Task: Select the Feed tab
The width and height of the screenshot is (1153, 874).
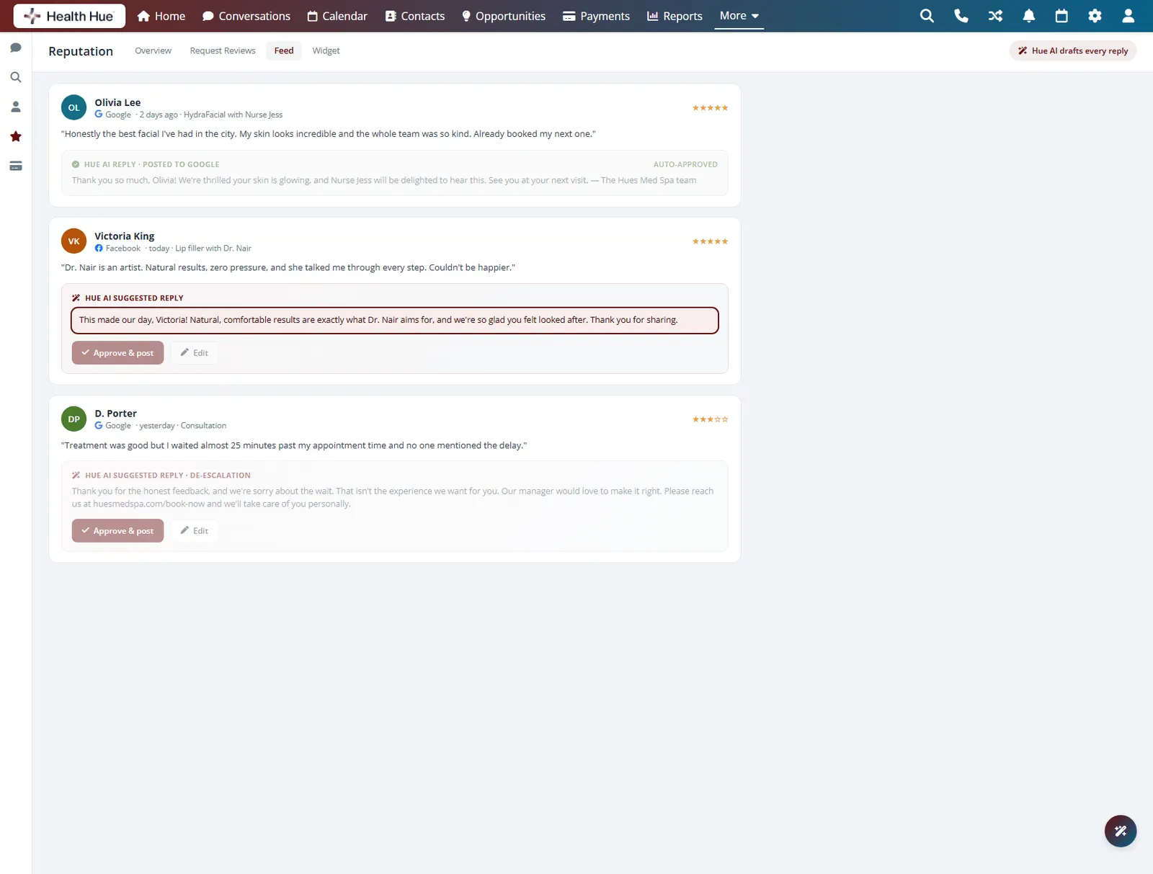Action: point(284,50)
